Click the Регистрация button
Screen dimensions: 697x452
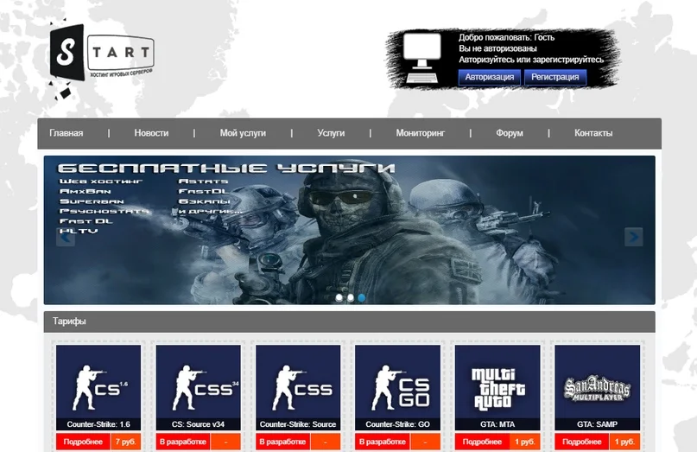555,77
